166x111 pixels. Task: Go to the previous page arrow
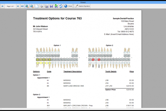(2, 6)
